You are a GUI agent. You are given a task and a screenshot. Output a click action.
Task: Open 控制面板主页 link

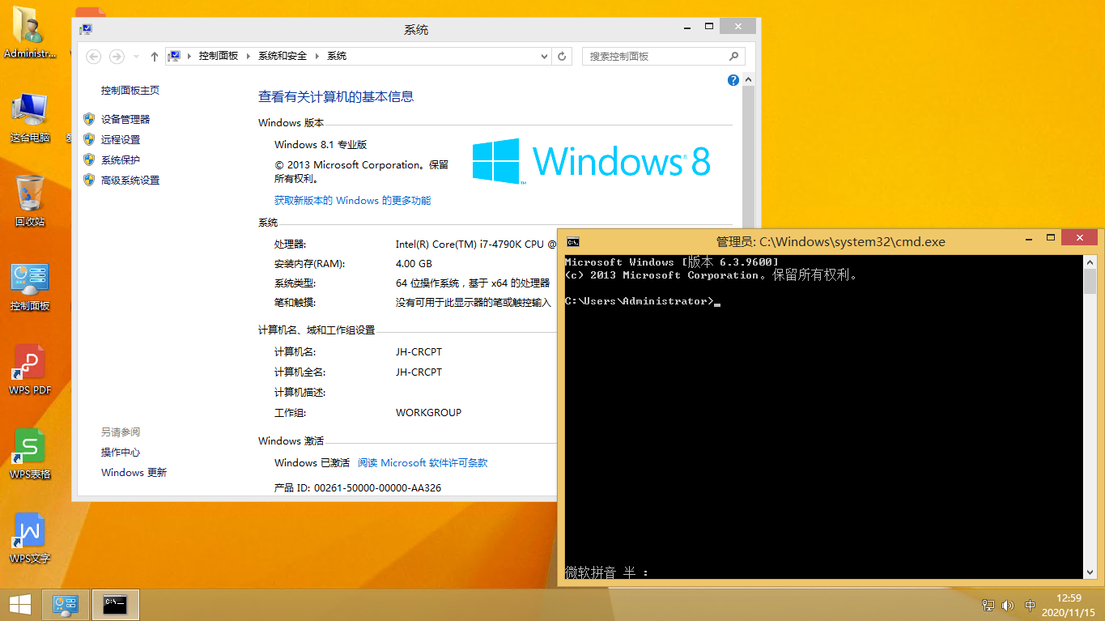(x=130, y=91)
